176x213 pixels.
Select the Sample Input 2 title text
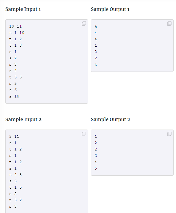tap(24, 119)
